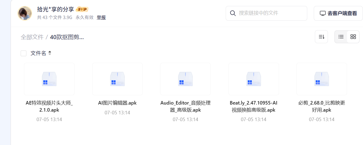363x145 pixels.
Task: Click file name AE特效视频片头大师_2.1.0.apk
Action: pos(49,106)
